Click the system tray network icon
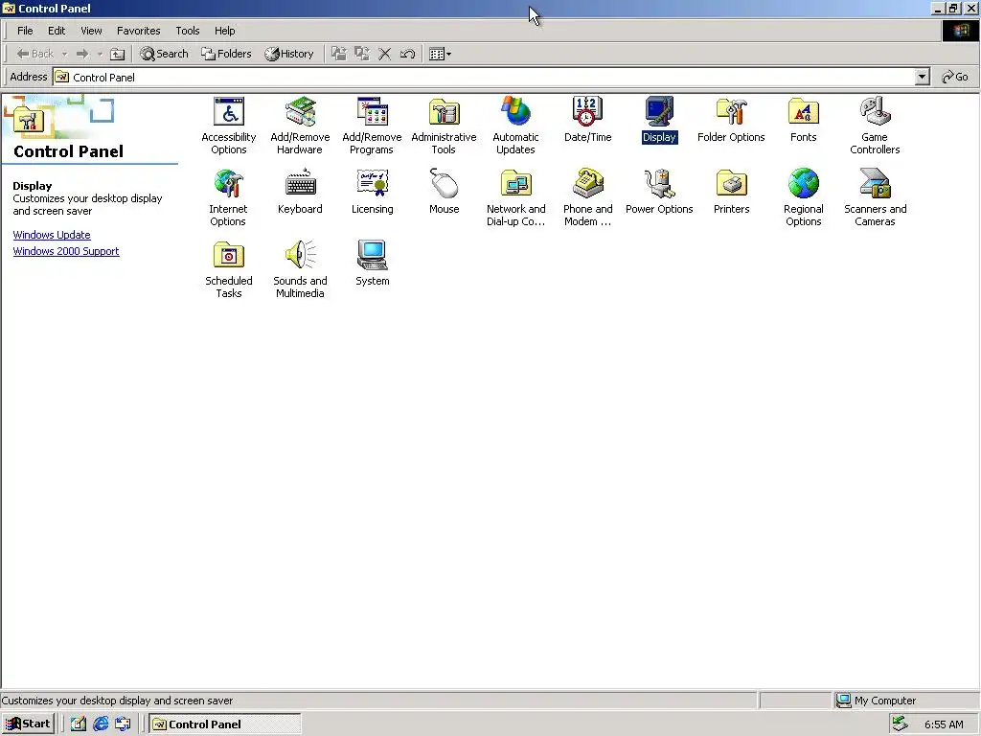The image size is (981, 736). 900,724
